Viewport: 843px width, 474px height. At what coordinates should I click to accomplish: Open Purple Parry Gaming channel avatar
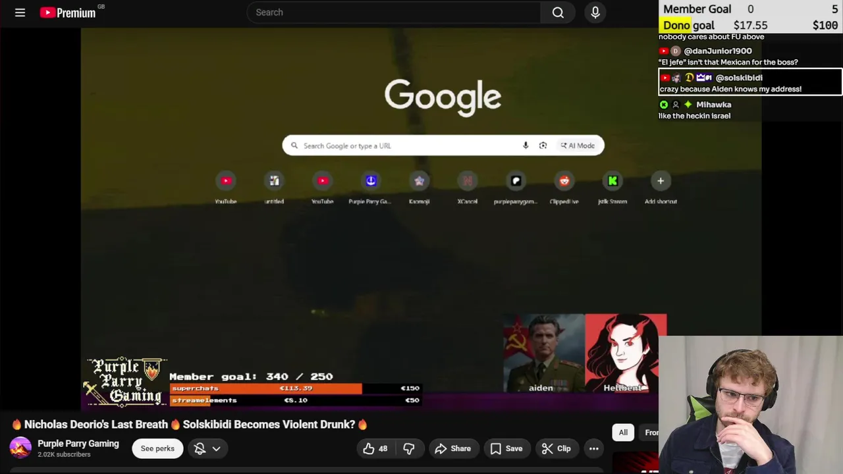tap(20, 448)
